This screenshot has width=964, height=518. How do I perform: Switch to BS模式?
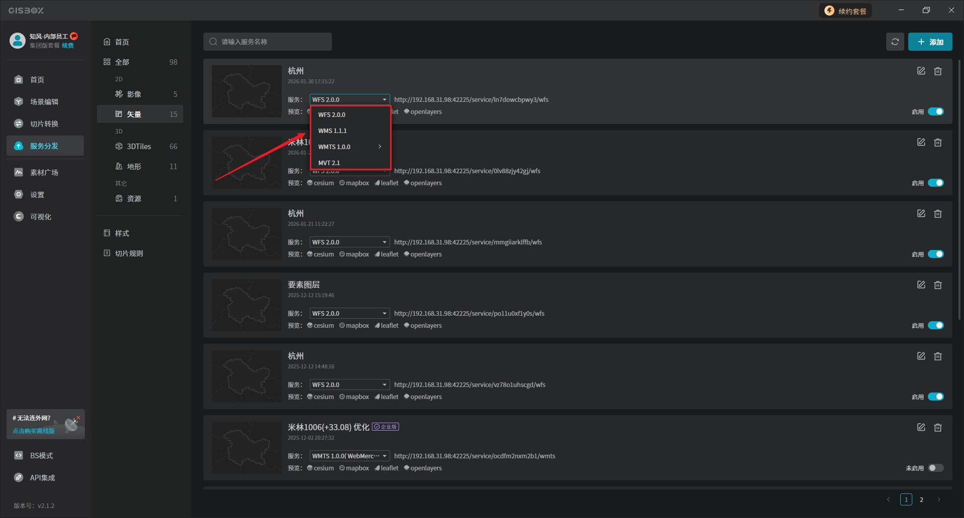[41, 456]
